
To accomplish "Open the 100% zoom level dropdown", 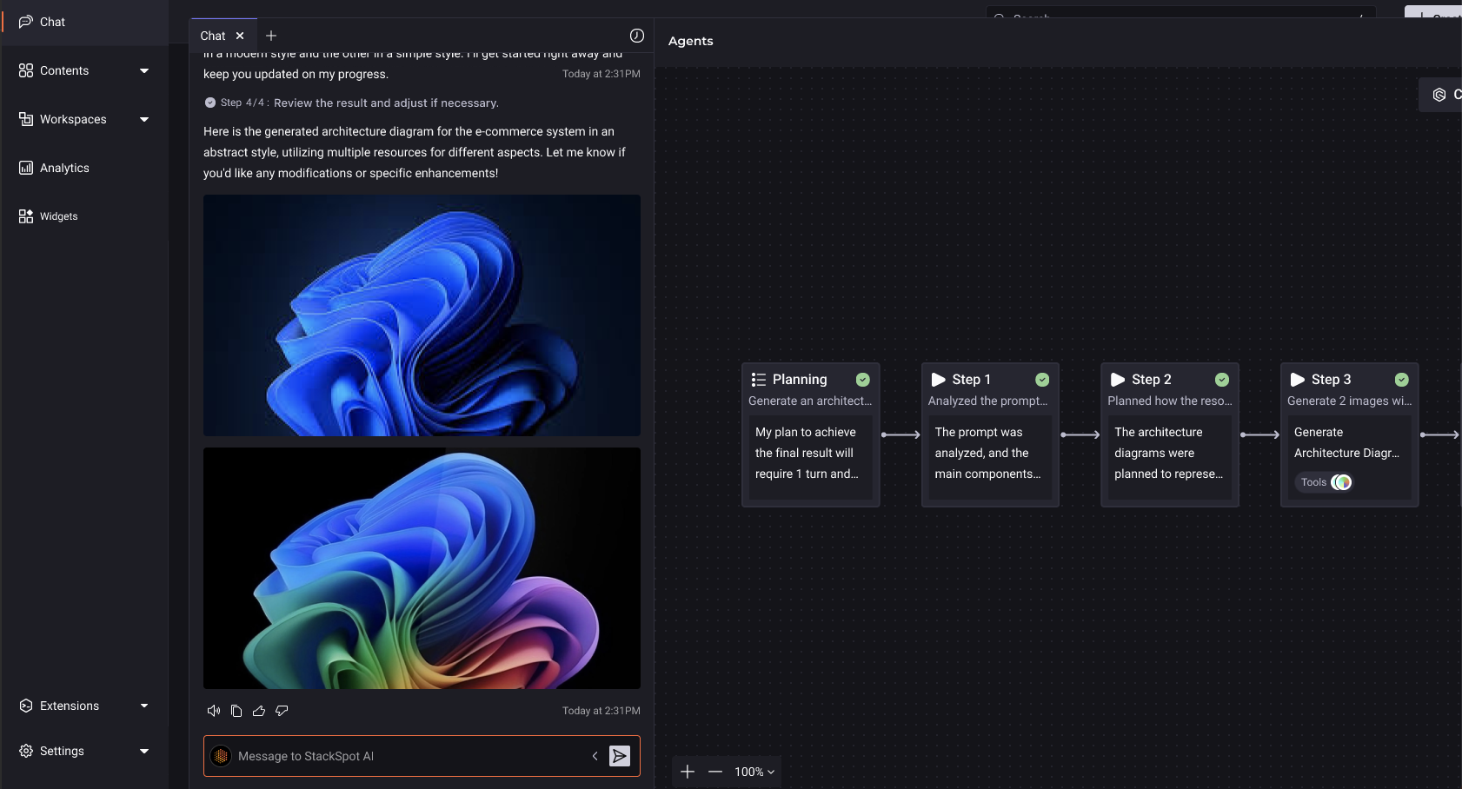I will pos(754,772).
